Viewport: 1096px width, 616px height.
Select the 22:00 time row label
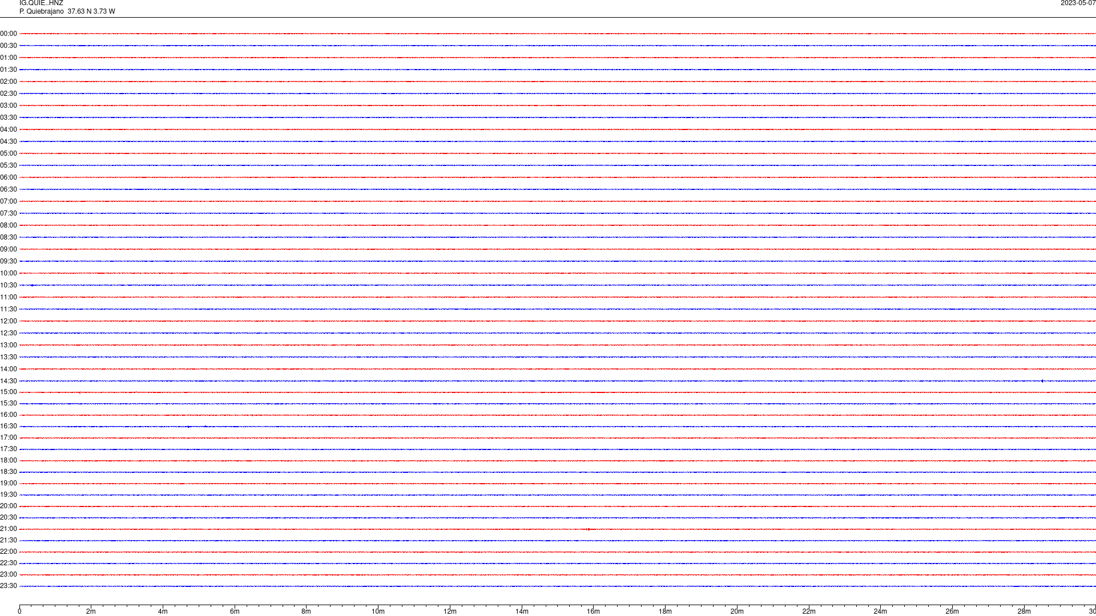[x=9, y=552]
